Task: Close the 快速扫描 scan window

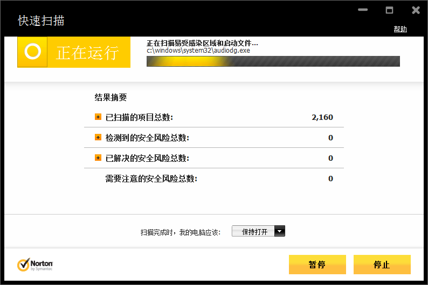Action: tap(416, 10)
